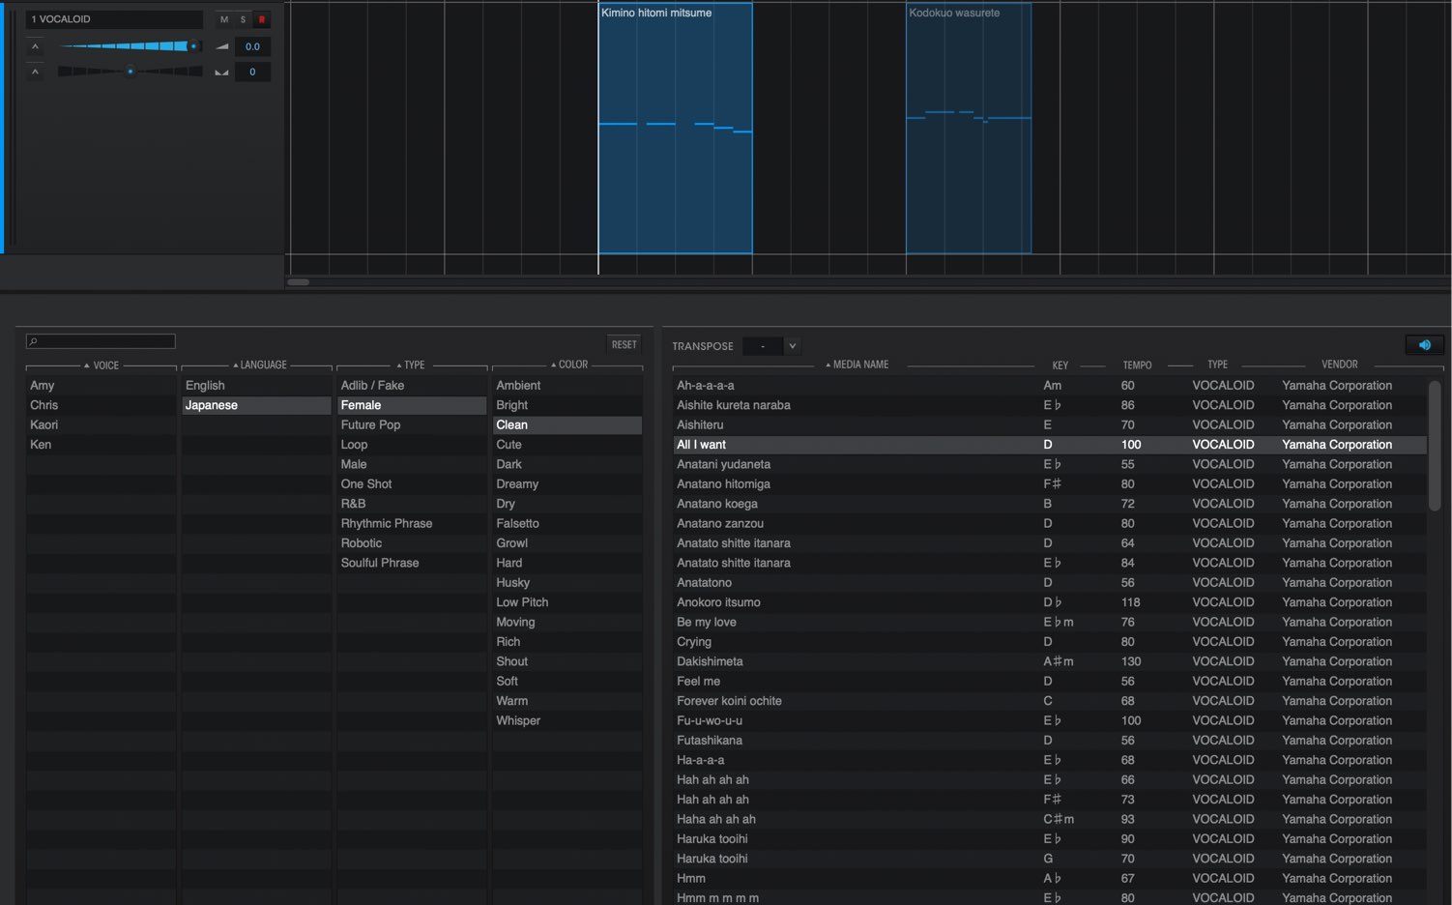Screen dimensions: 1452x905
Task: Select the Loop type filter
Action: pos(412,445)
